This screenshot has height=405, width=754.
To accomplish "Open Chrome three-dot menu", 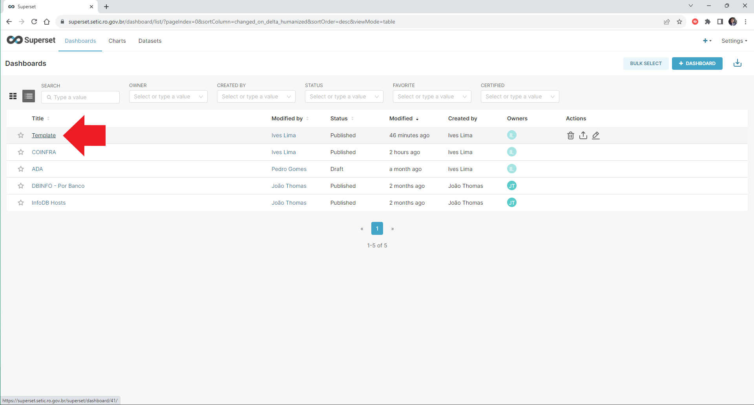I will pos(745,22).
